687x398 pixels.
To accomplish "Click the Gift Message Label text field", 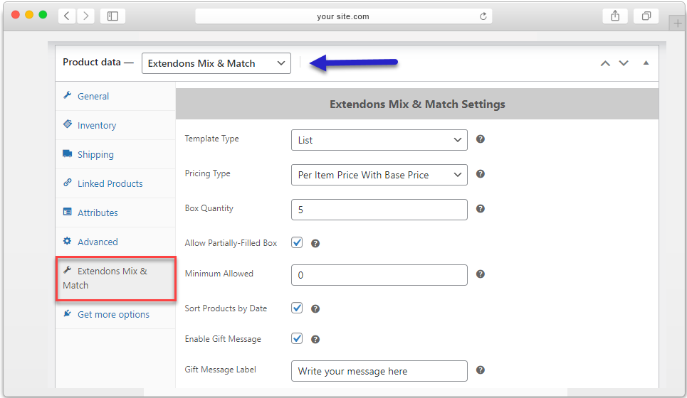I will [379, 371].
